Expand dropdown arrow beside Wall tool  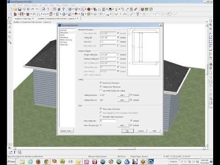[18, 14]
